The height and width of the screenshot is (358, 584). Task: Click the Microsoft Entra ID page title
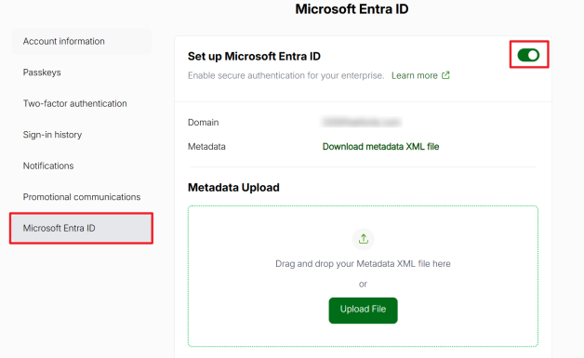[352, 9]
